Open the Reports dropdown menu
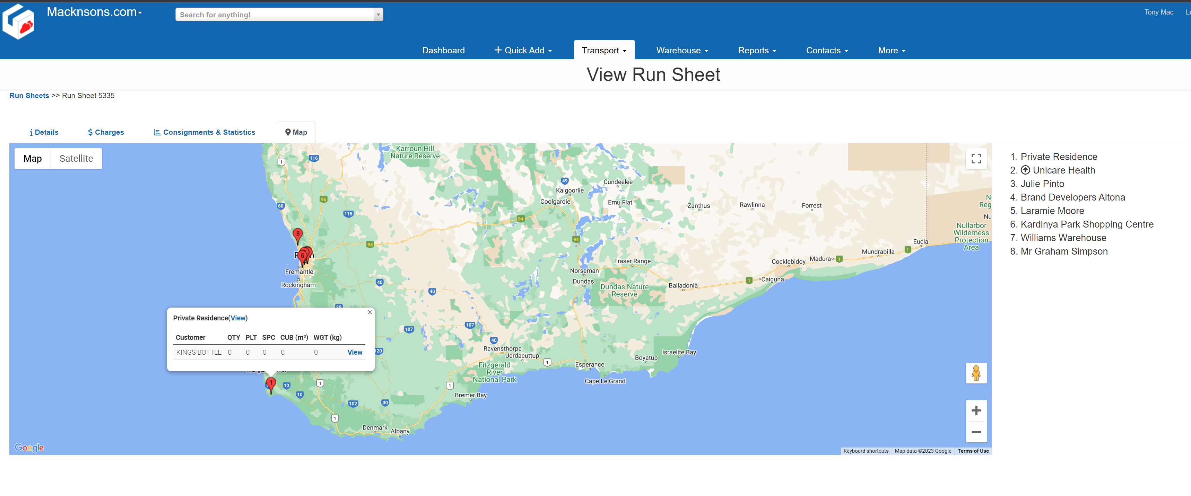This screenshot has height=496, width=1191. coord(757,50)
